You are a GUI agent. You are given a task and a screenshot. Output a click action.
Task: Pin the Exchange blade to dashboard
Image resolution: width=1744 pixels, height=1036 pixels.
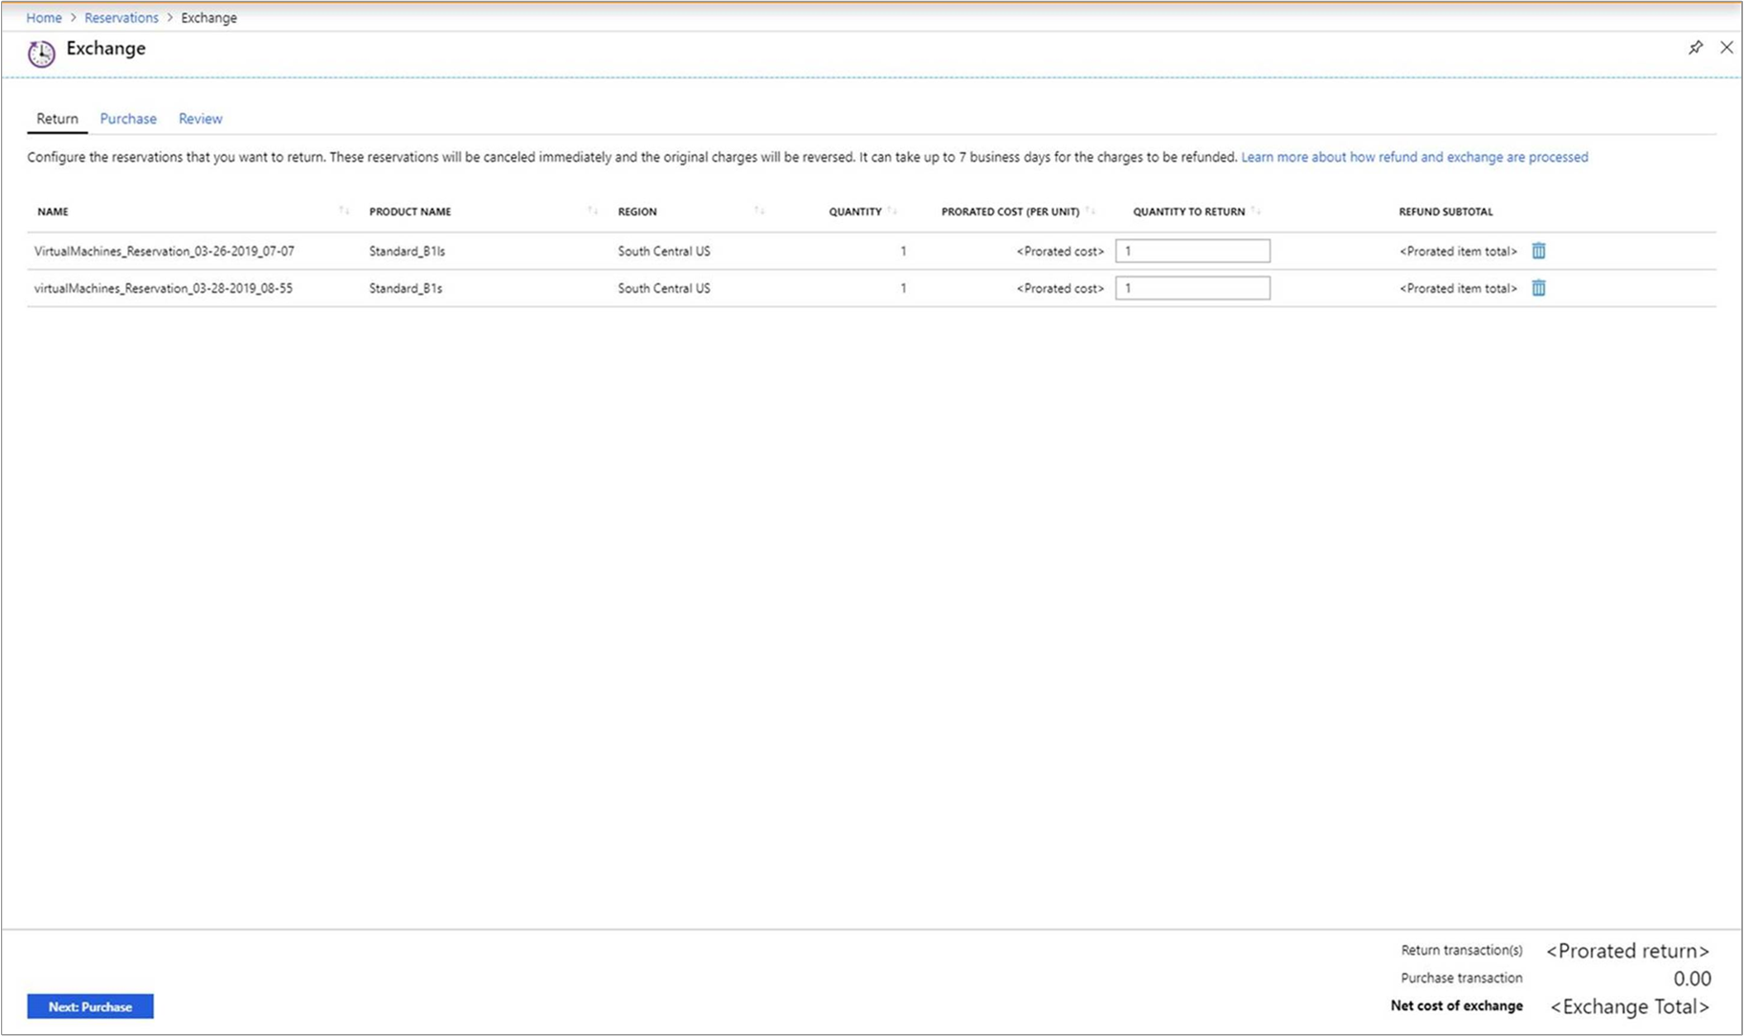coord(1695,47)
